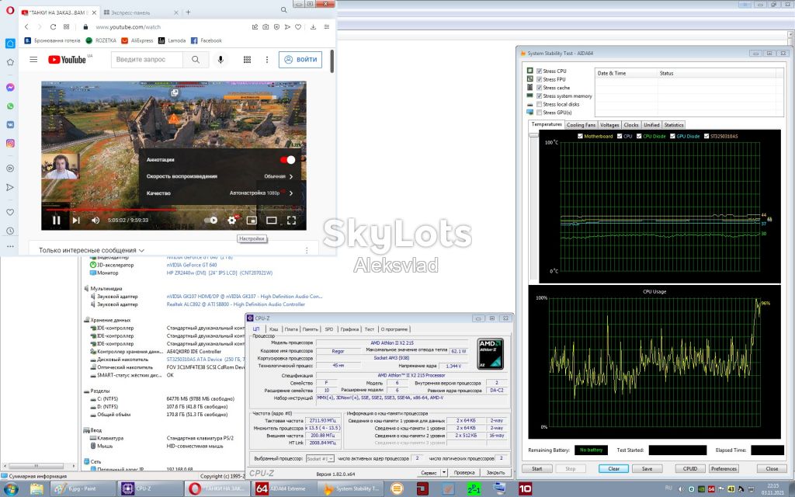Viewport: 795px width, 497px height.
Task: Expand chat filter 'Только интересные сообщения'
Action: pos(92,250)
